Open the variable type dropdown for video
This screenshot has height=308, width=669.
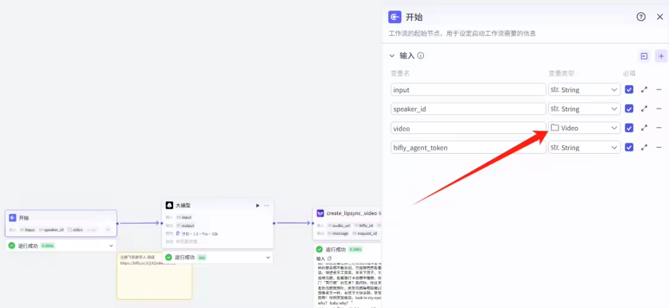(584, 128)
